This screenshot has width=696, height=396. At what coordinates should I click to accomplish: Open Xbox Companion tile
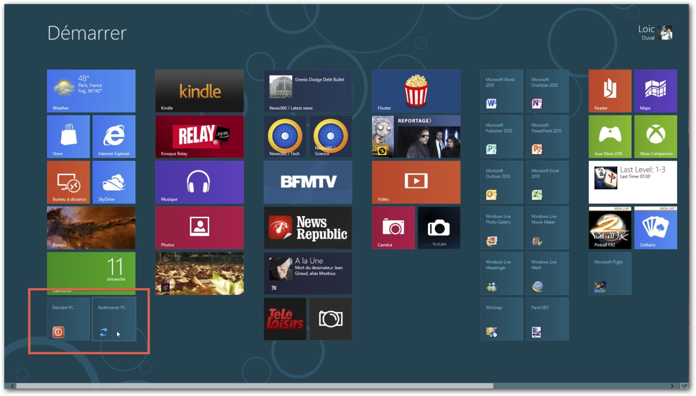pyautogui.click(x=656, y=137)
